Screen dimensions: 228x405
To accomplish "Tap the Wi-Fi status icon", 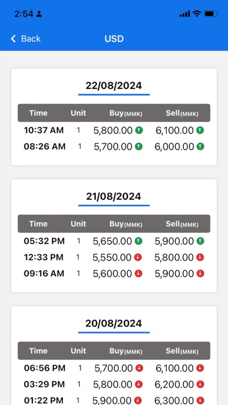I will pyautogui.click(x=197, y=14).
